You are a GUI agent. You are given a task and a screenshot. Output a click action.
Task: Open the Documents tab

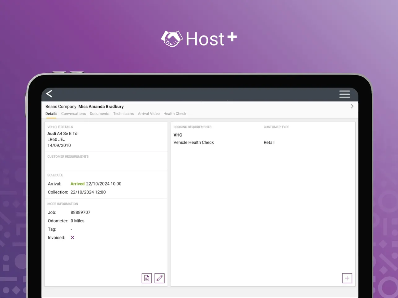(x=99, y=114)
